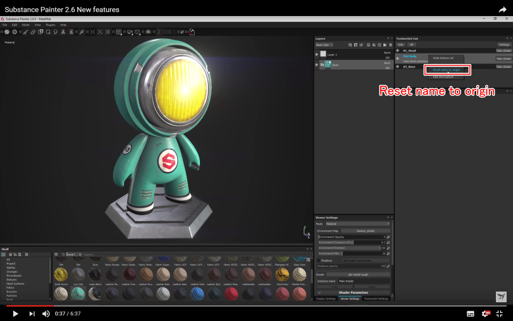The width and height of the screenshot is (513, 321).
Task: Exit full screen mode in video player
Action: pos(499,314)
